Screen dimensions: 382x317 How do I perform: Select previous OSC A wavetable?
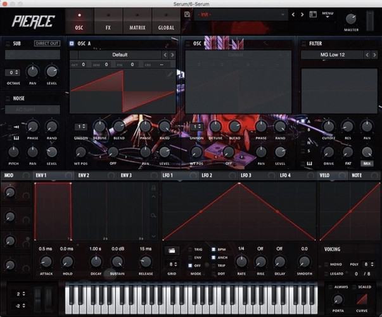(x=165, y=55)
